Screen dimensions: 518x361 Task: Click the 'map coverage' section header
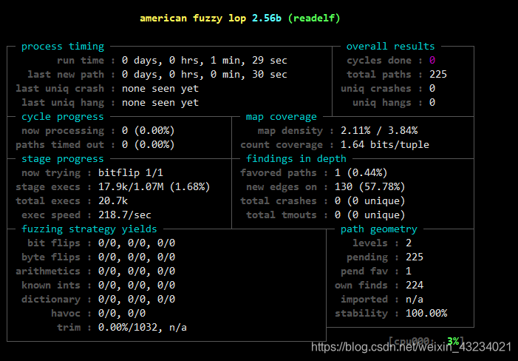[x=282, y=117]
